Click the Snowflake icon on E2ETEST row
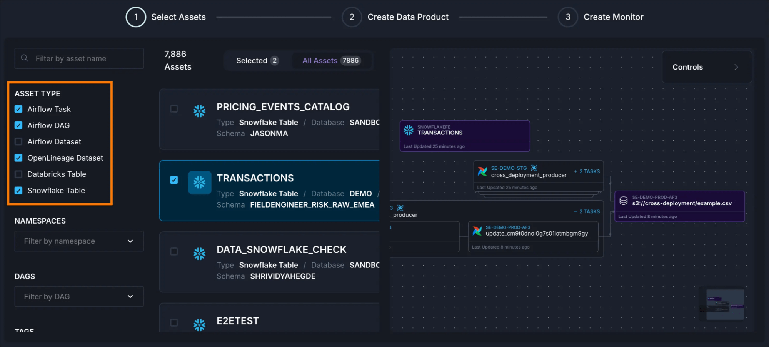This screenshot has width=769, height=347. pos(199,325)
